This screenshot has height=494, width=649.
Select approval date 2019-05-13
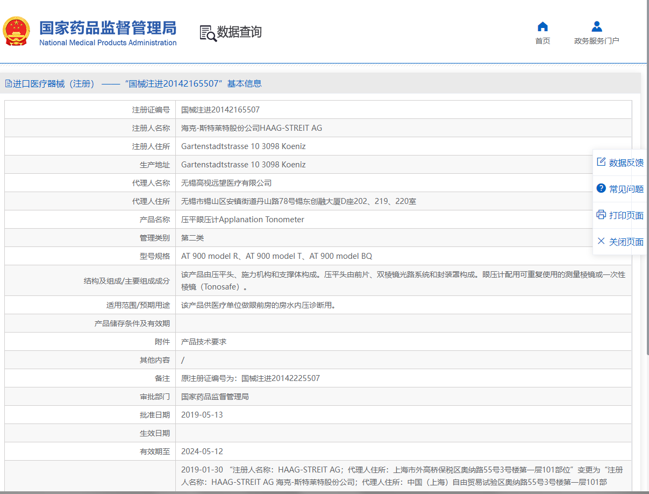point(202,415)
